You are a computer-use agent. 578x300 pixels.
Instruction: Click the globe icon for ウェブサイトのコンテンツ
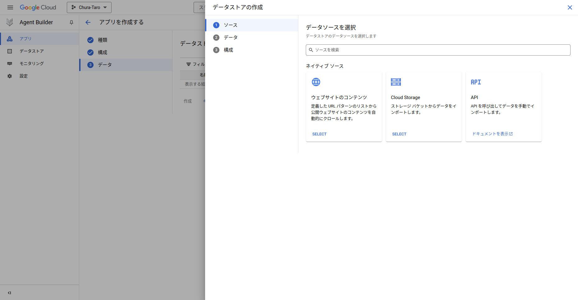tap(316, 82)
